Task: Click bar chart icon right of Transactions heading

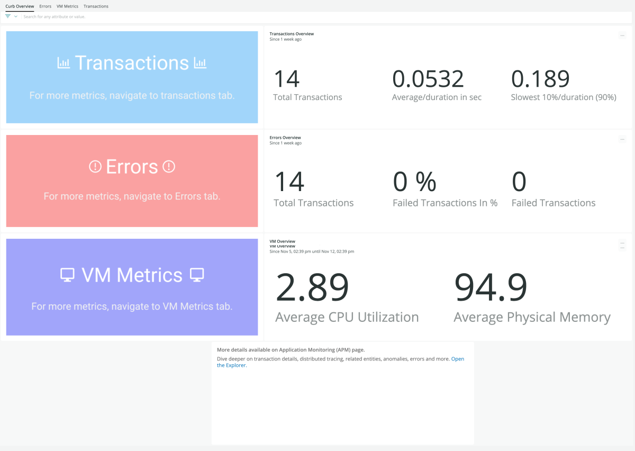Action: pyautogui.click(x=200, y=63)
